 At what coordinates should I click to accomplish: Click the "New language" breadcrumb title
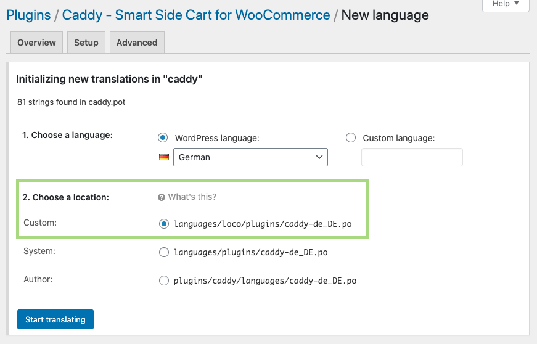tap(385, 15)
